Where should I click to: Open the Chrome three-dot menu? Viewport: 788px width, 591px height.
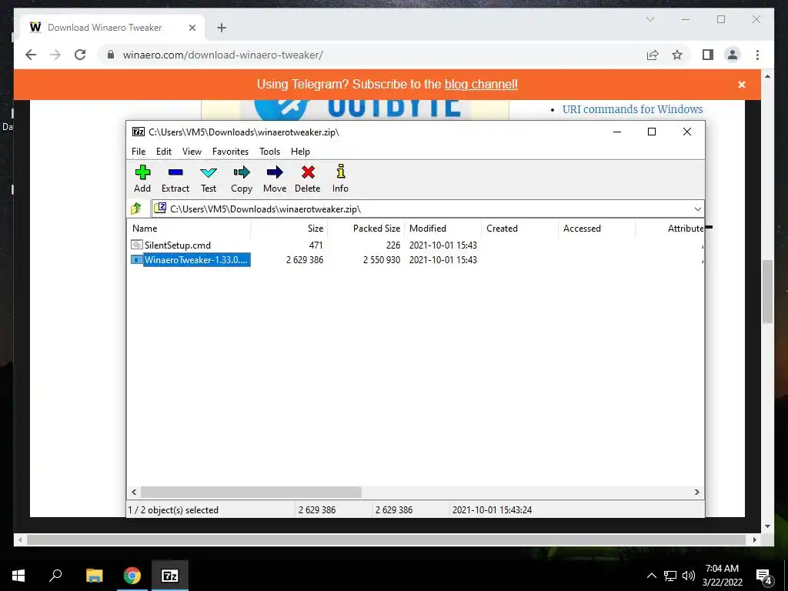point(757,55)
